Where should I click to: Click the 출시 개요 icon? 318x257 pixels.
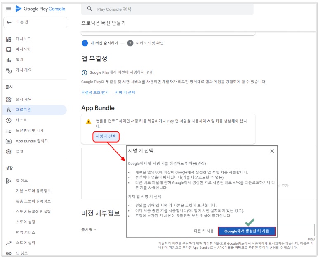click(9, 99)
